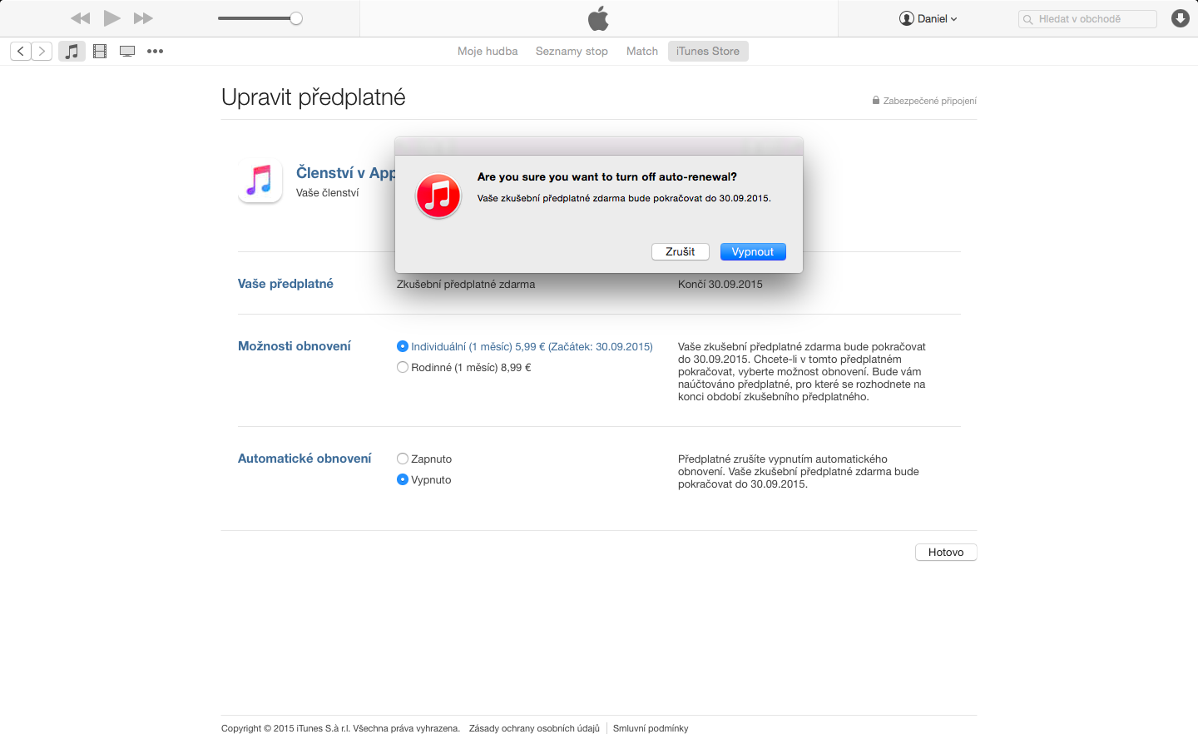1198x749 pixels.
Task: Go back with the left chevron
Action: click(21, 51)
